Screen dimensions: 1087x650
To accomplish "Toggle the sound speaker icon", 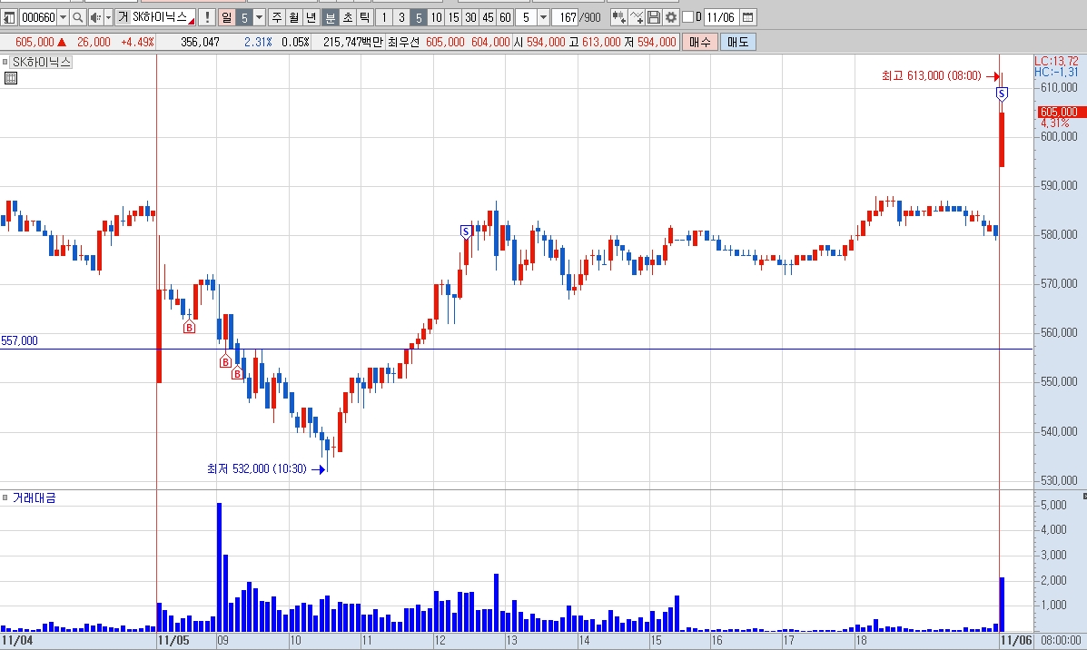I will coord(95,17).
